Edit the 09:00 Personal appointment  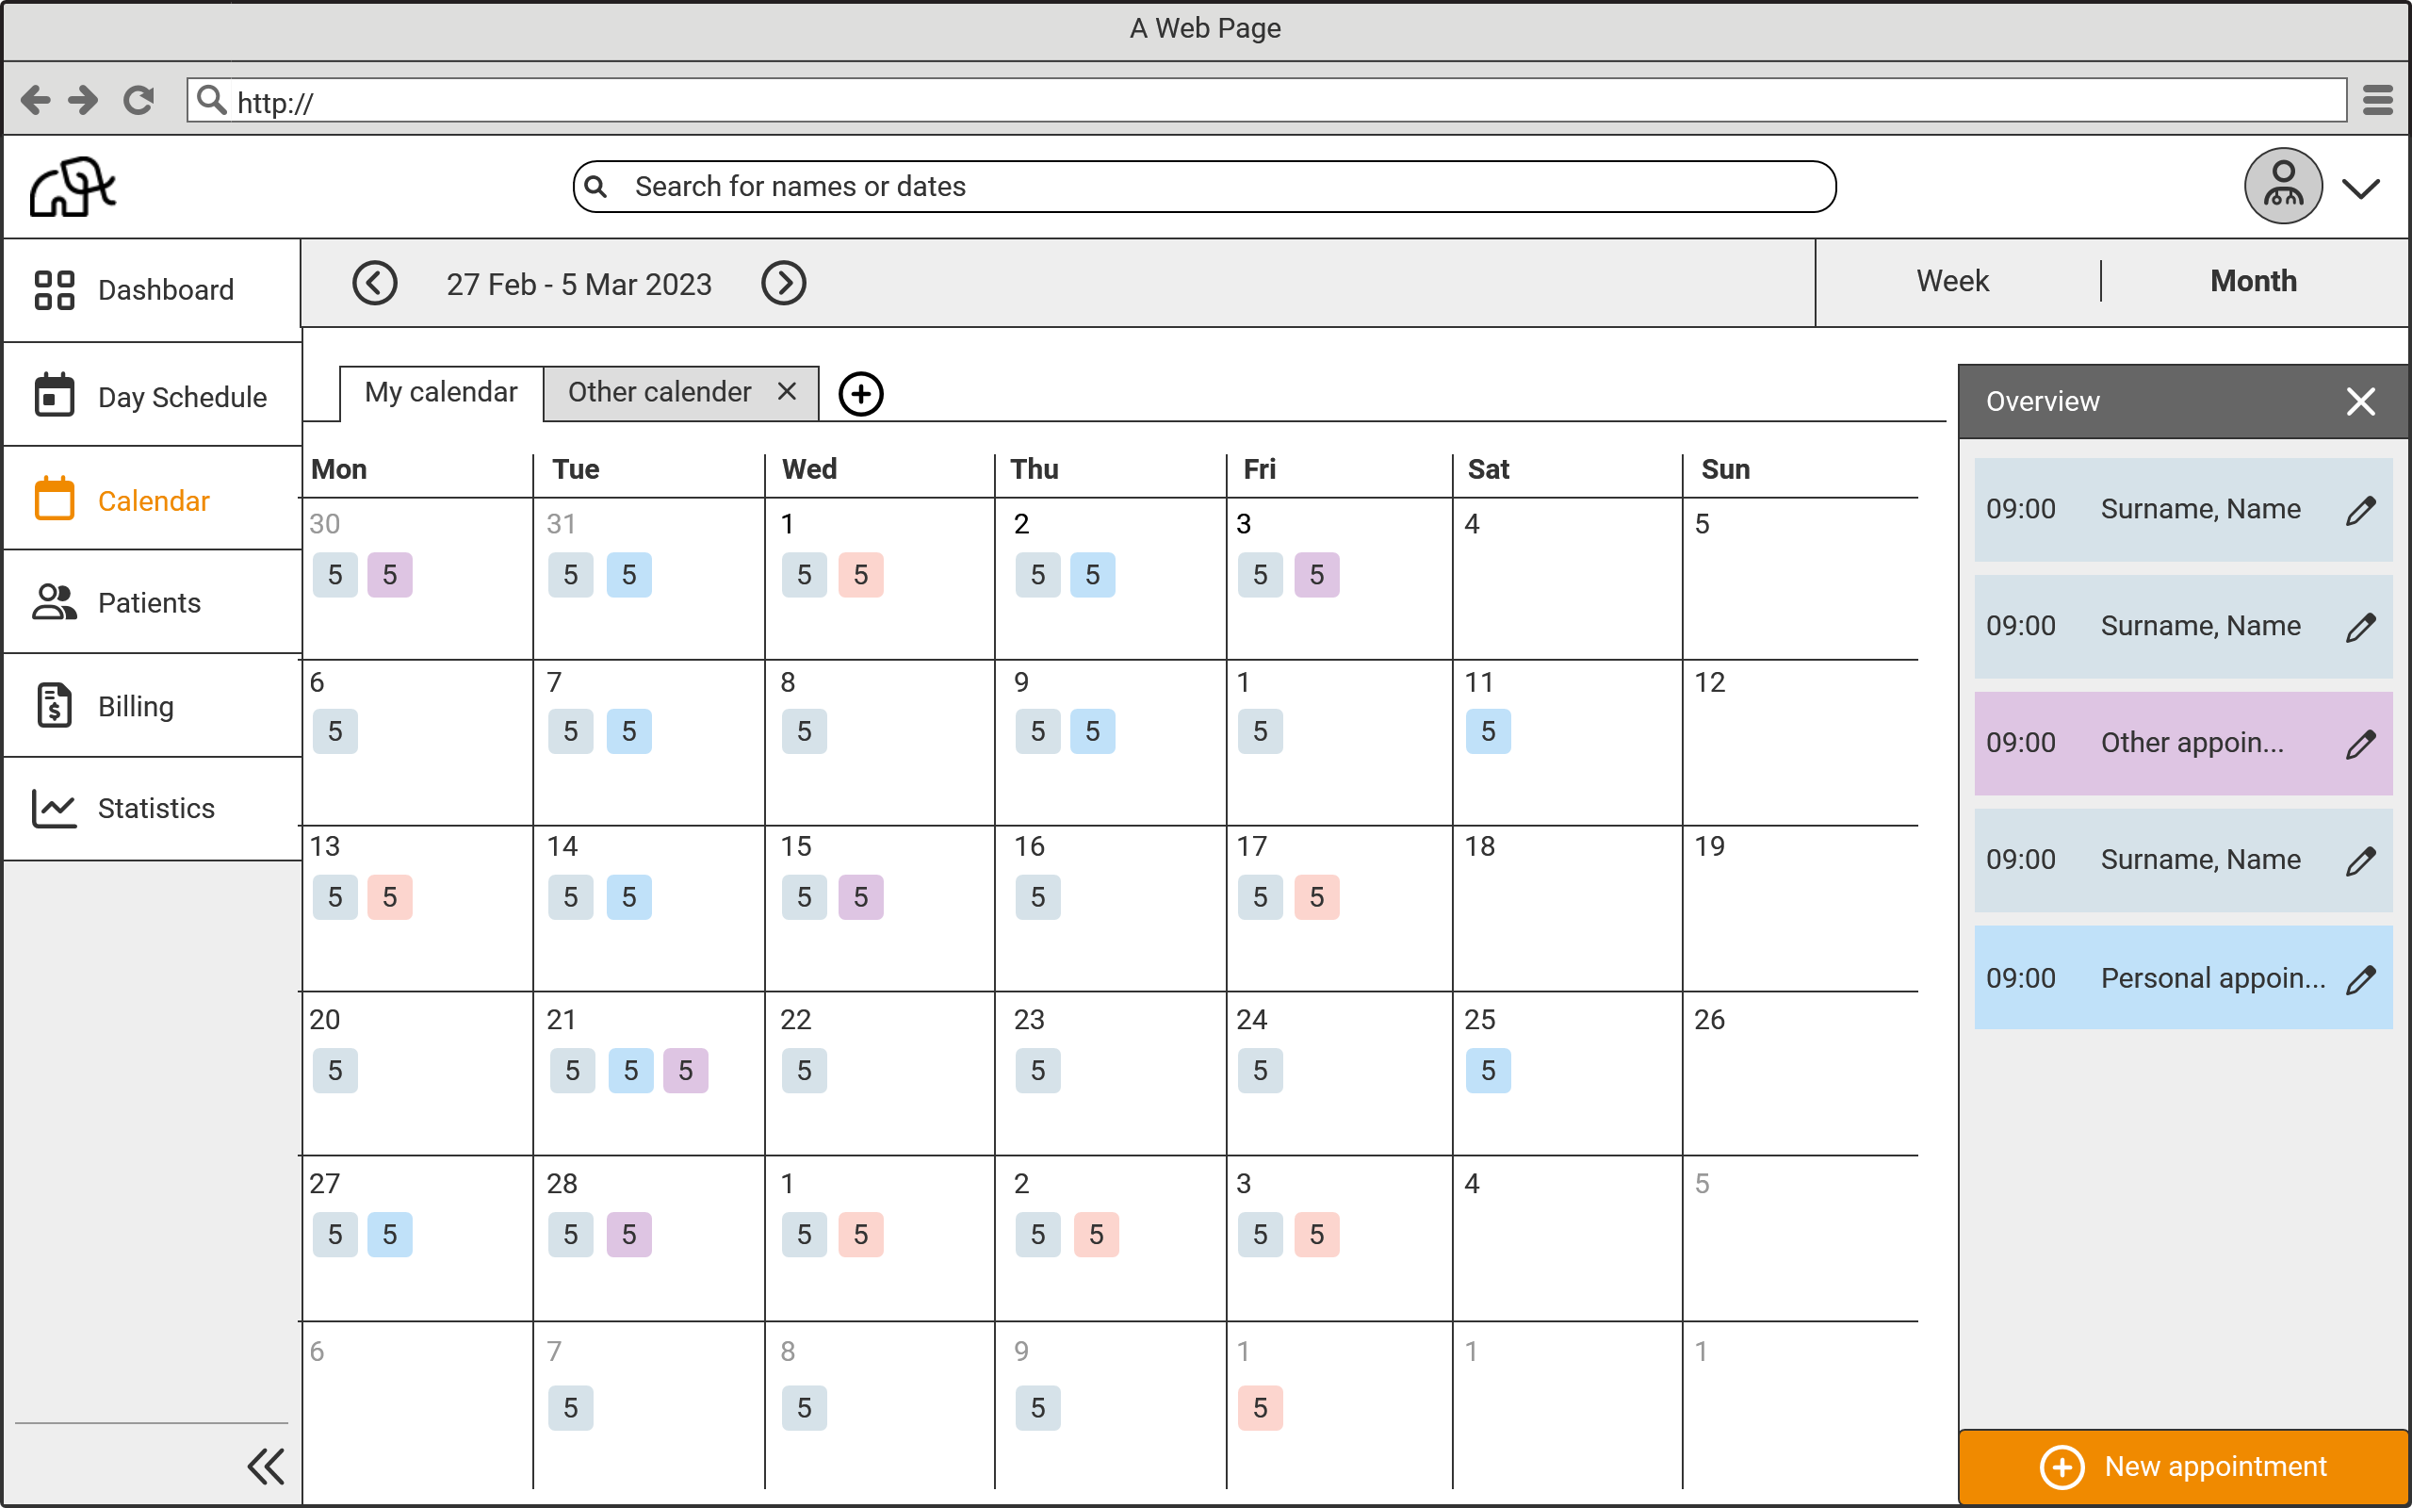pyautogui.click(x=2362, y=977)
